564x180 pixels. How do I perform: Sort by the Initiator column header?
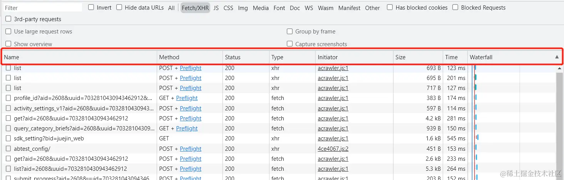point(354,57)
